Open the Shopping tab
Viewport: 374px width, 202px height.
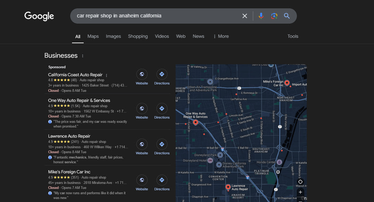138,36
